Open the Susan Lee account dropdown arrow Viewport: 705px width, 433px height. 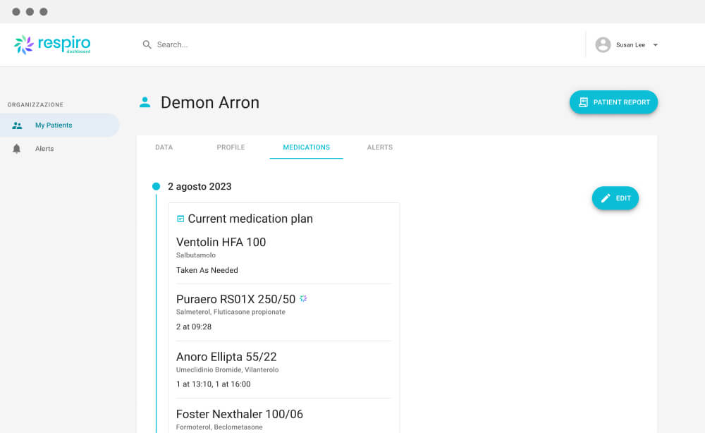[x=655, y=45]
